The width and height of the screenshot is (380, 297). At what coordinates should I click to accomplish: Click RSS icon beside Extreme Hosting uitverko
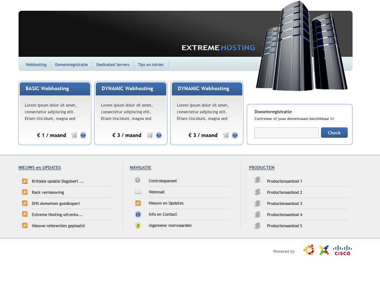point(25,214)
